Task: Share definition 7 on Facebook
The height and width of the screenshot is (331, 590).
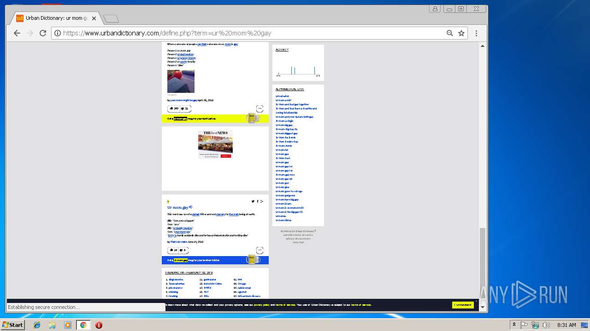Action: click(x=258, y=201)
